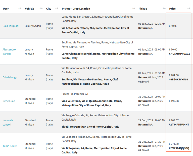Click the € 50.00 price cell
Viewport: 193px width, 156px height.
pyautogui.click(x=173, y=26)
